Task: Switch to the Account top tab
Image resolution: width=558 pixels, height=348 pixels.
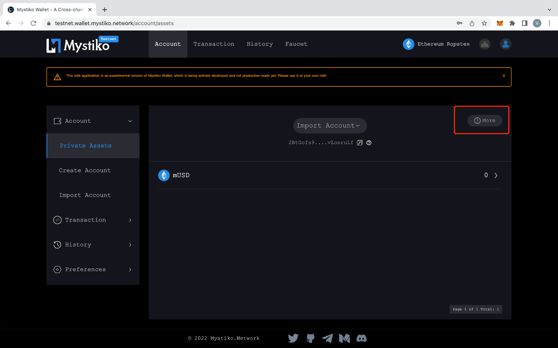Action: pos(168,44)
